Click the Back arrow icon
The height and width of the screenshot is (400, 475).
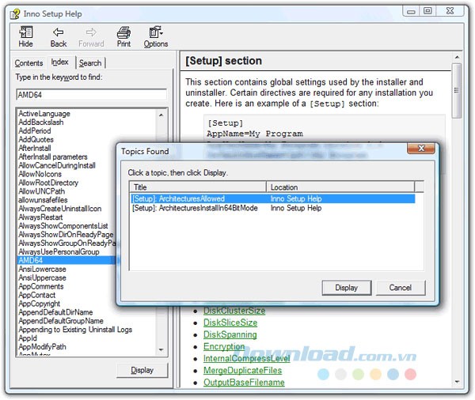pos(59,33)
